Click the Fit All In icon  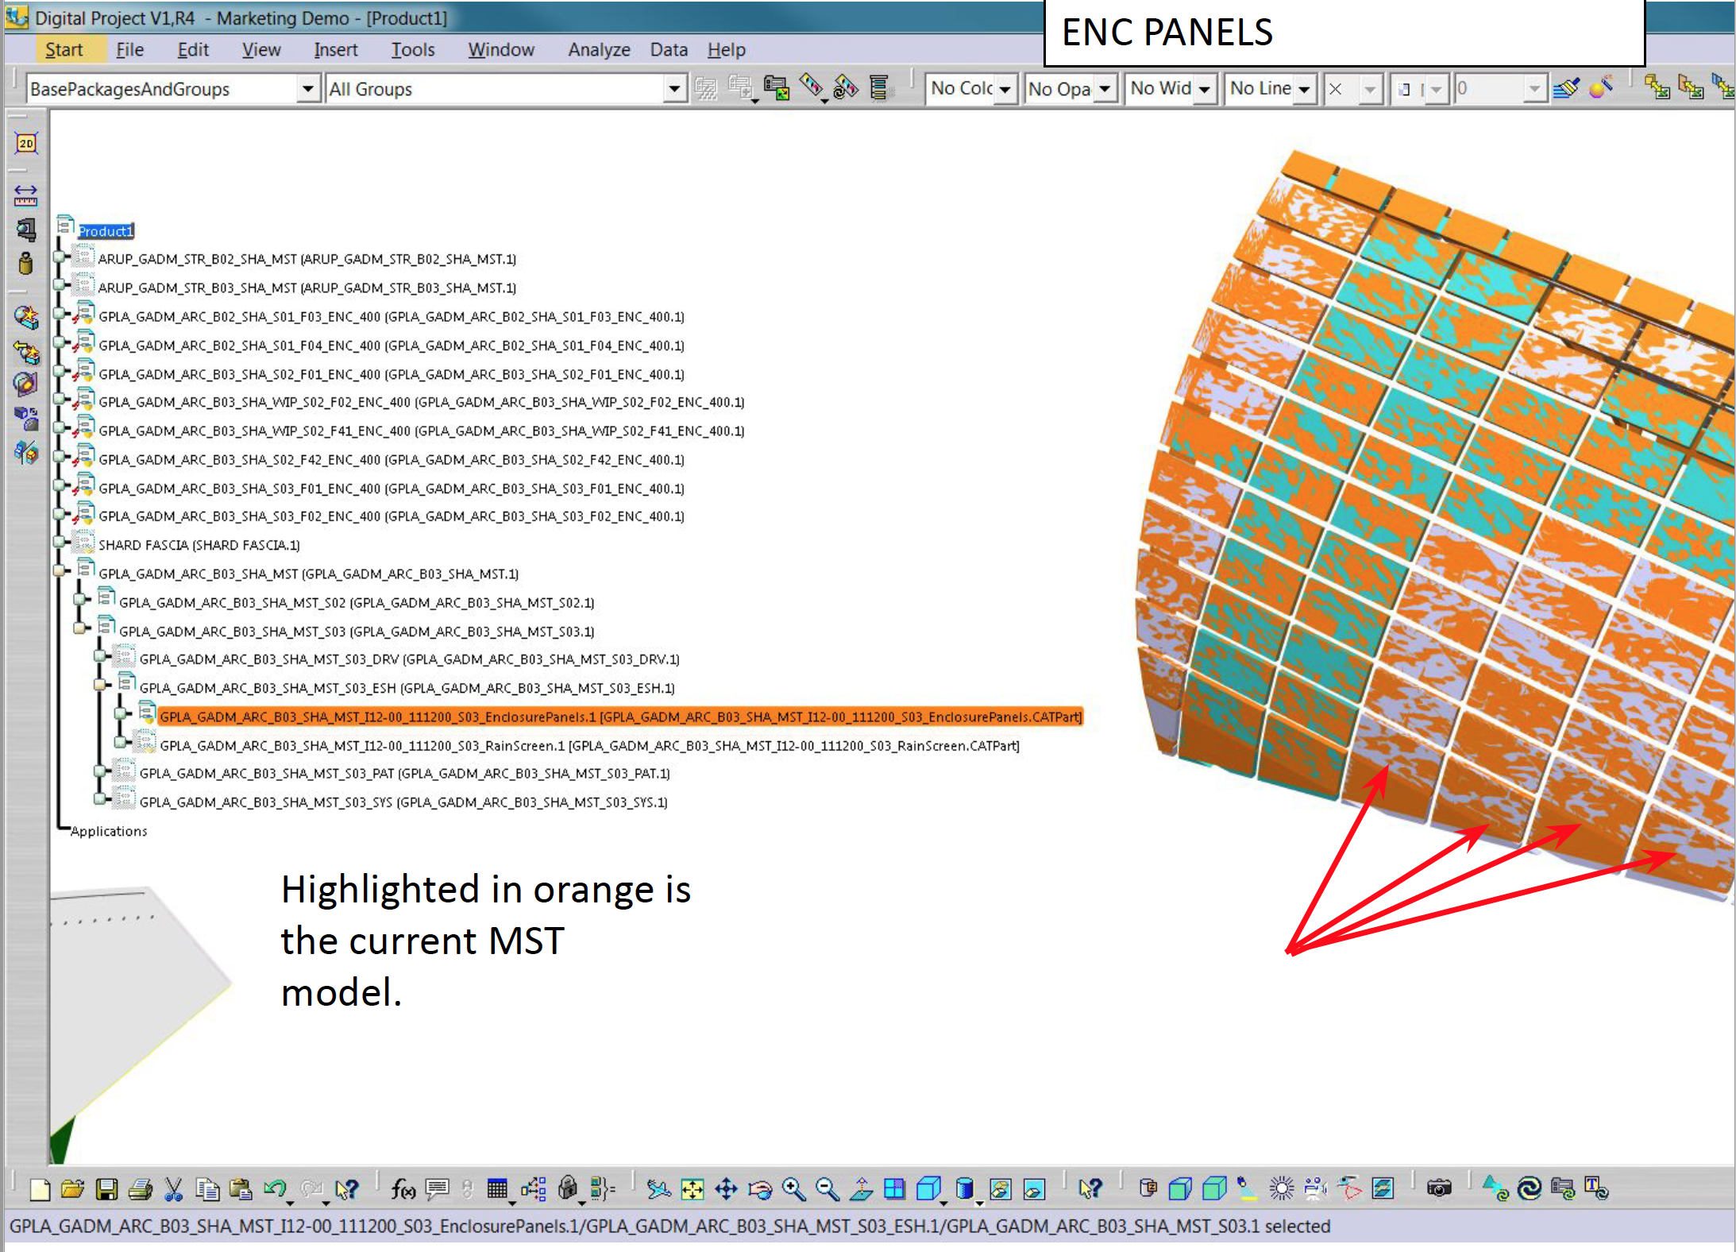(x=692, y=1189)
